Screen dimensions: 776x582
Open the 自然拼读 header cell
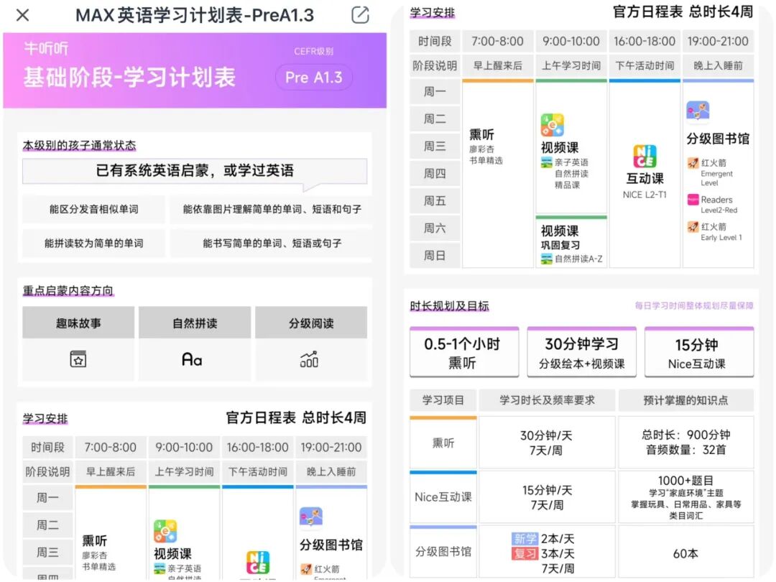pyautogui.click(x=195, y=323)
